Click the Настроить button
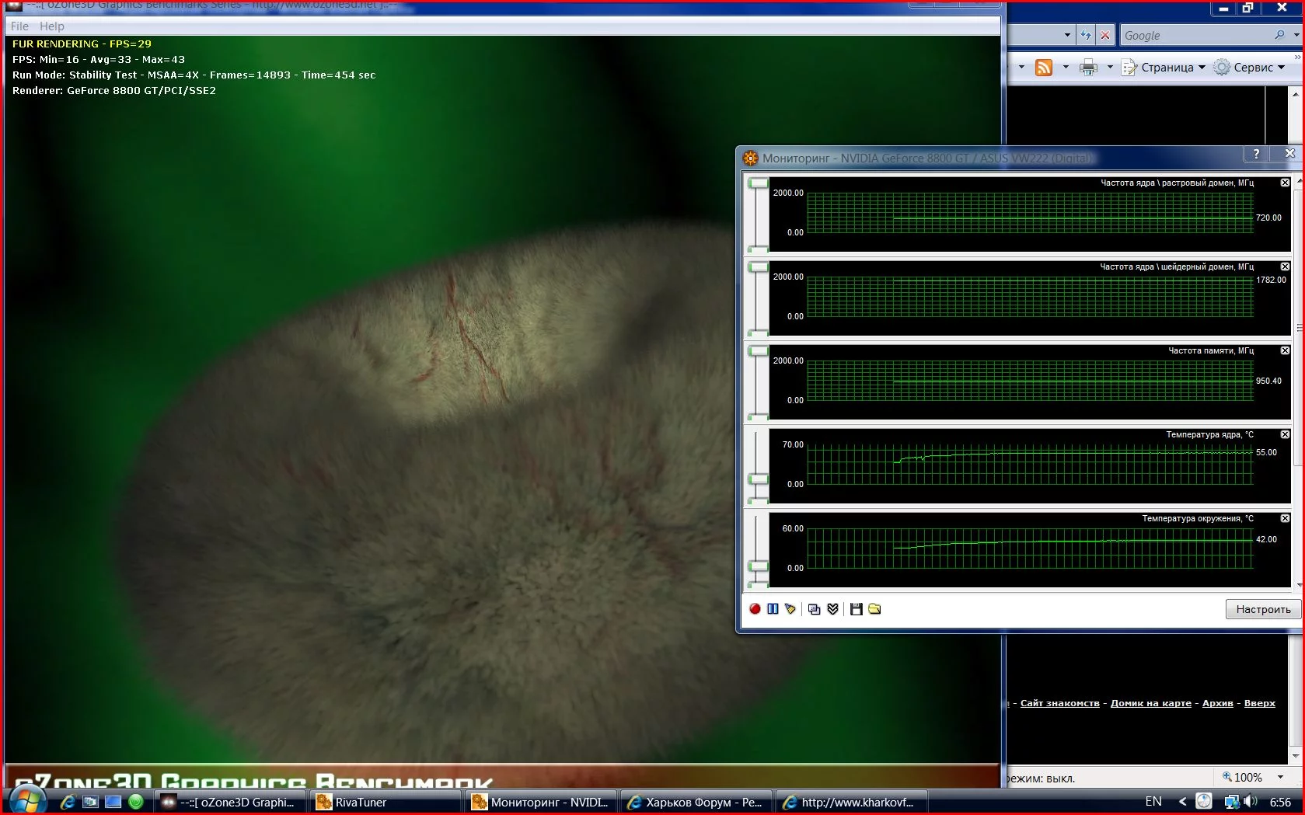Viewport: 1305px width, 815px height. point(1263,609)
